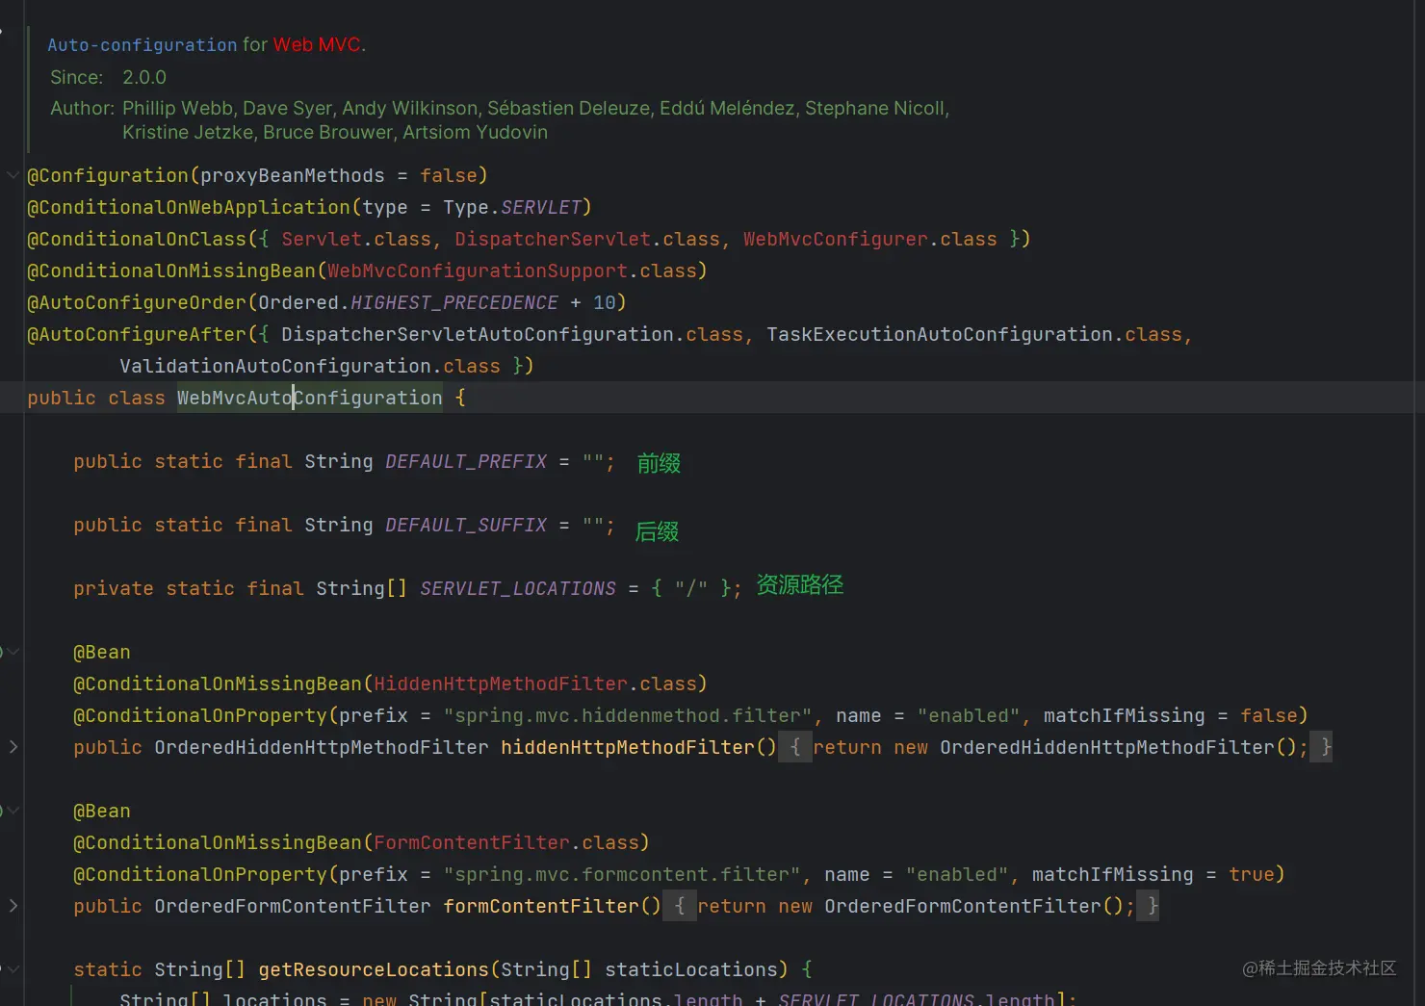Expand collapsed brace after hiddenHttpMethodFilter()

coord(794,747)
